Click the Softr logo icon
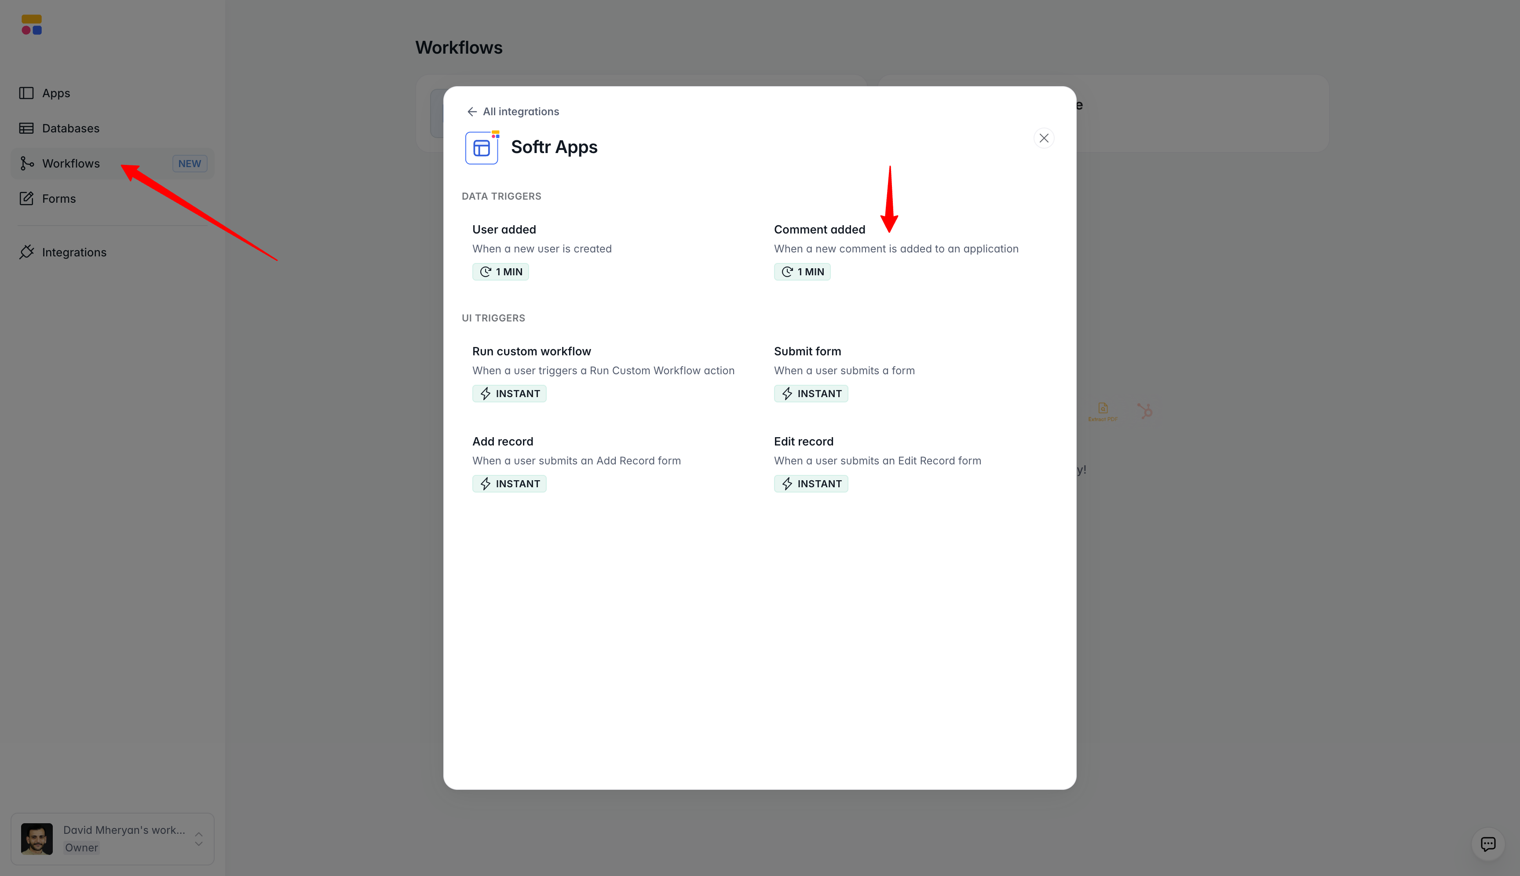Viewport: 1520px width, 876px height. 32,25
